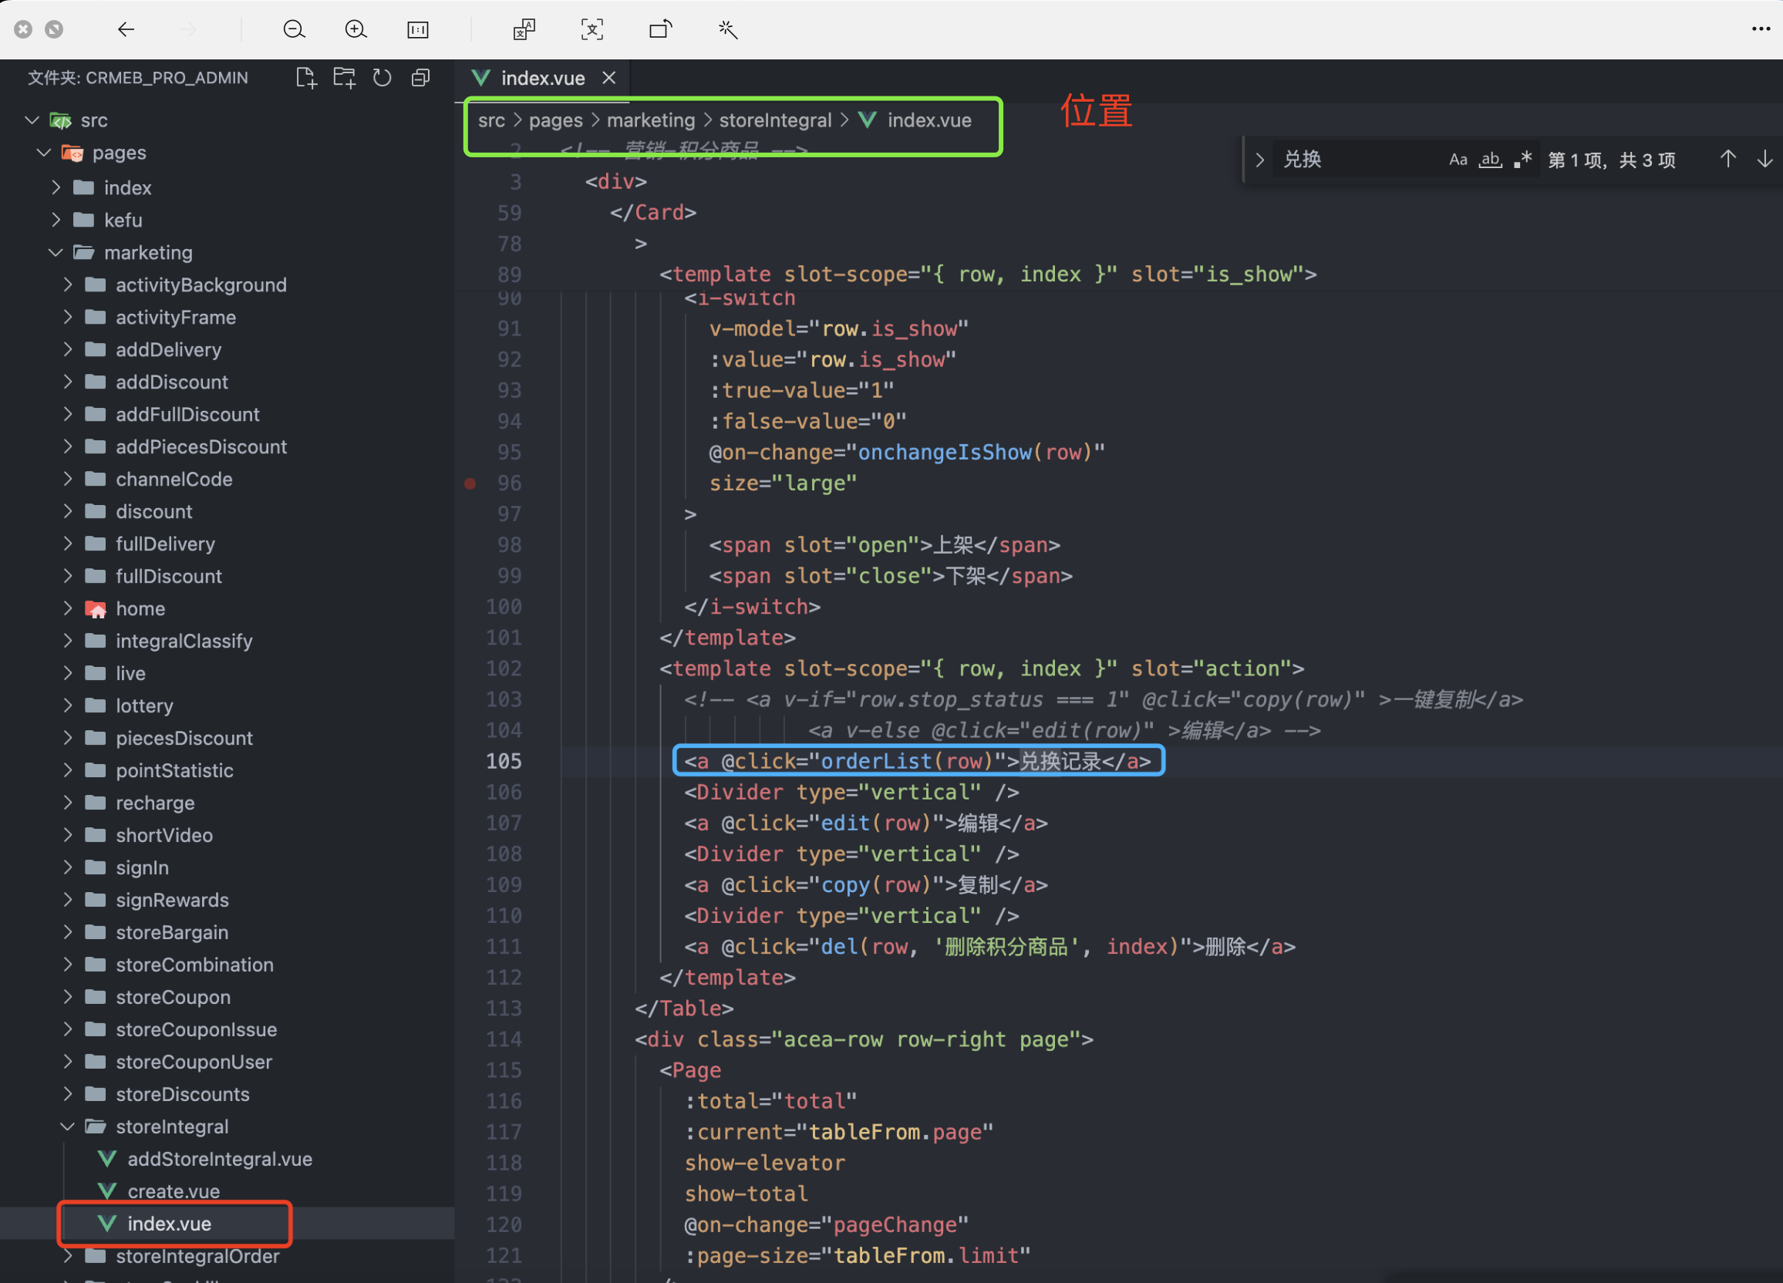Image resolution: width=1783 pixels, height=1283 pixels.
Task: Click src in the breadcrumb path
Action: tap(491, 120)
